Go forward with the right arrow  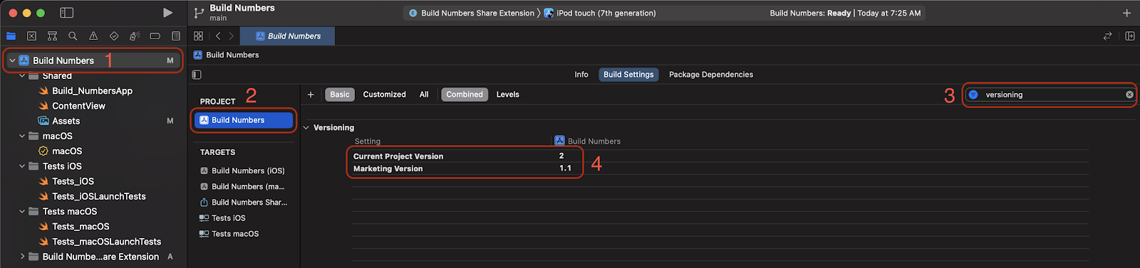point(232,36)
